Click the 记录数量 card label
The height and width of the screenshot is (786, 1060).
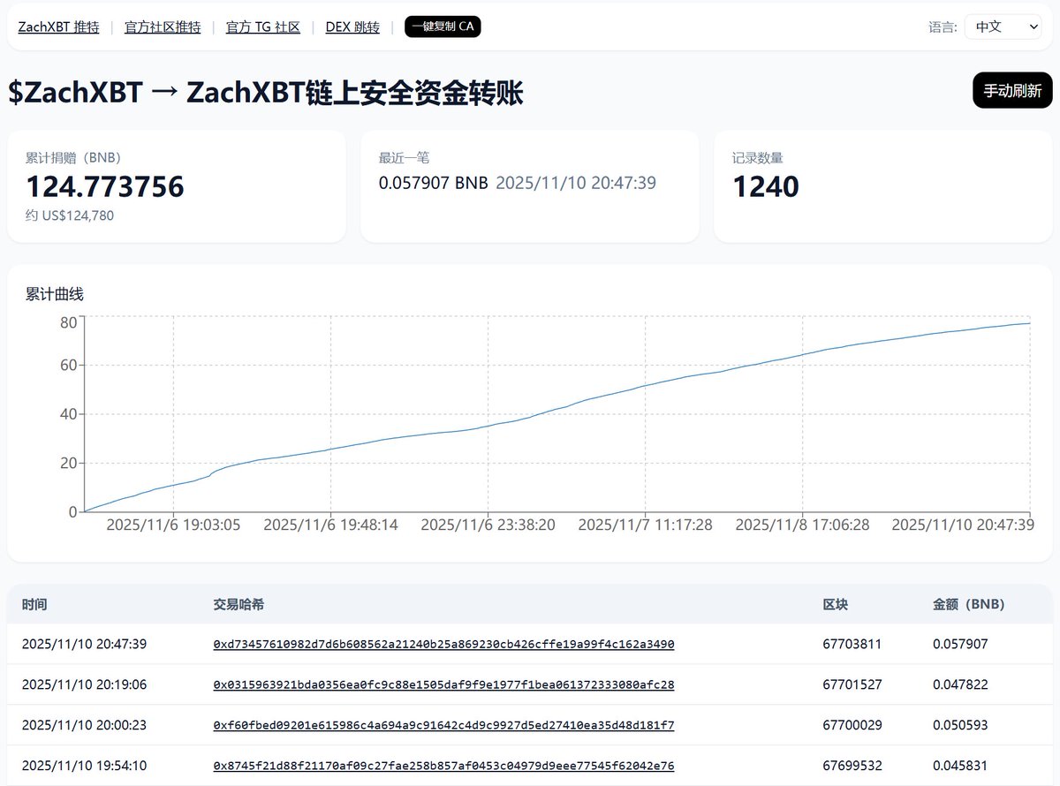click(758, 158)
